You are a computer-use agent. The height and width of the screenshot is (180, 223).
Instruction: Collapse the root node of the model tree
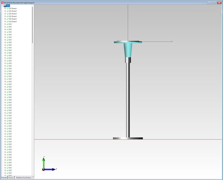point(3,6)
